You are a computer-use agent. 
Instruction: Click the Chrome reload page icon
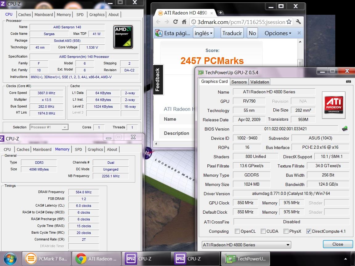point(175,22)
